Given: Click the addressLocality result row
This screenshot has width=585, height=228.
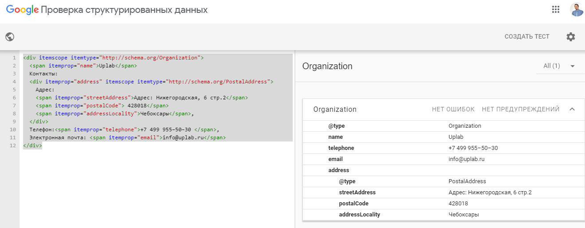Looking at the screenshot, I should tap(444, 215).
